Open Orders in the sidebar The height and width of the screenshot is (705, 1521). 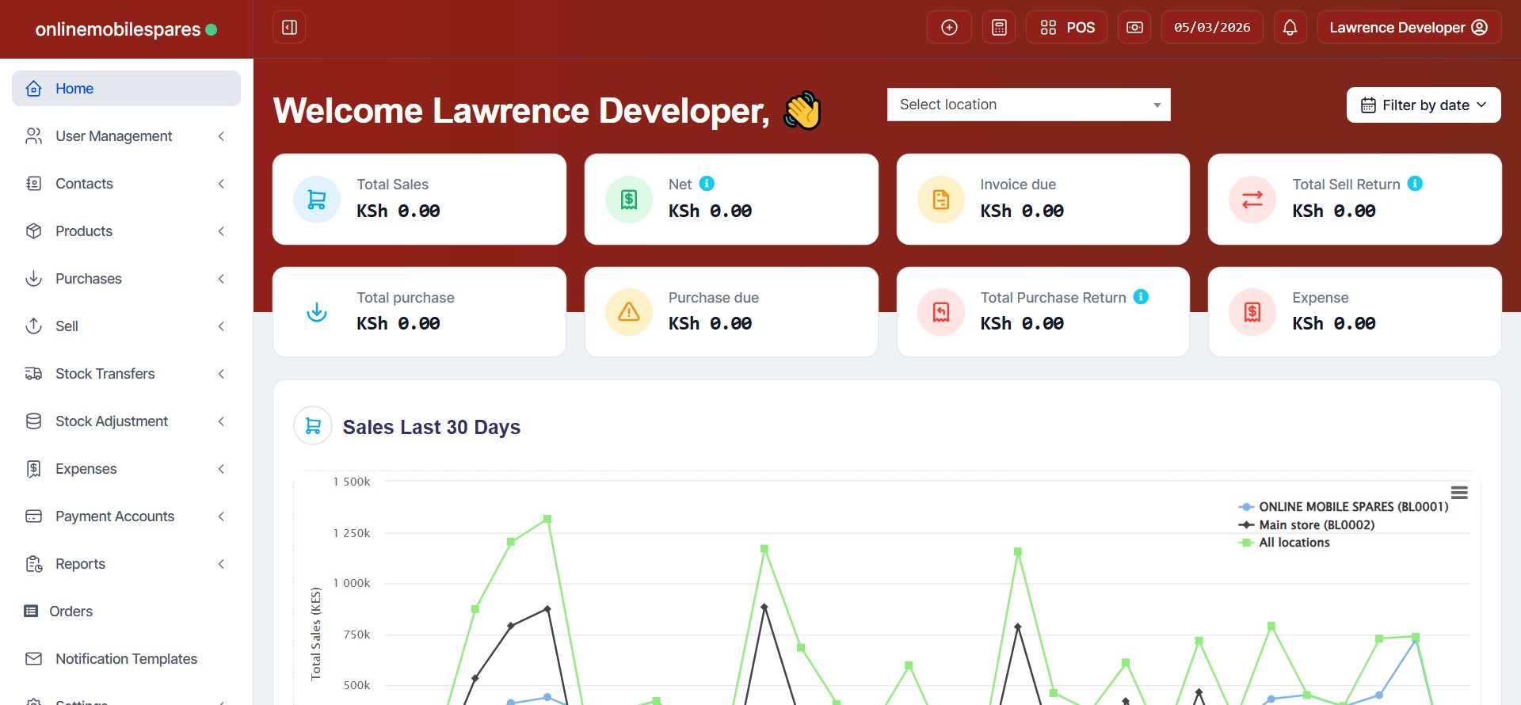126,612
